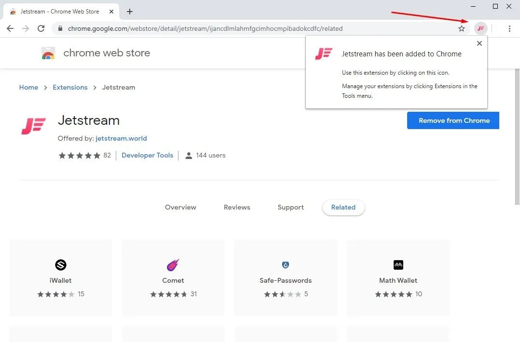Click the Jetstream logo inside the popup
Image resolution: width=520 pixels, height=342 pixels.
[323, 53]
